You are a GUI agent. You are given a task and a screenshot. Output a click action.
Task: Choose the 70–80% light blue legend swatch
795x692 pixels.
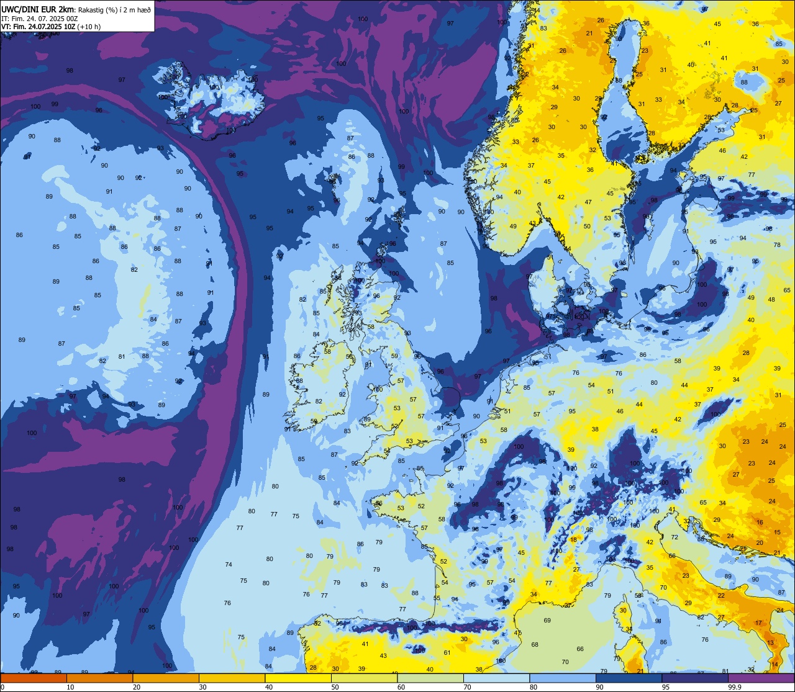point(497,678)
